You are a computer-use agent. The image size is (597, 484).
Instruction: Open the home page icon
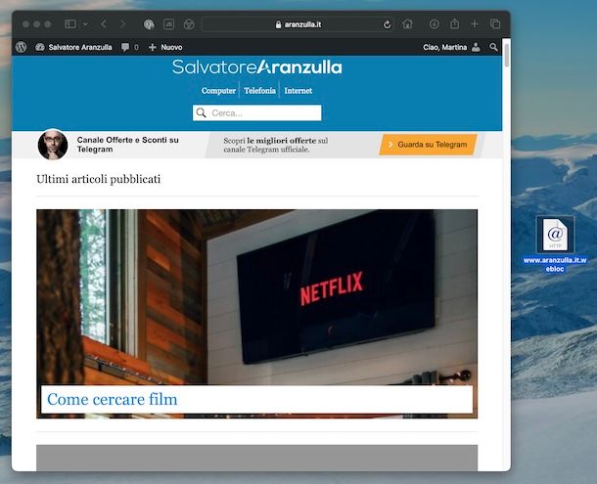tap(407, 24)
